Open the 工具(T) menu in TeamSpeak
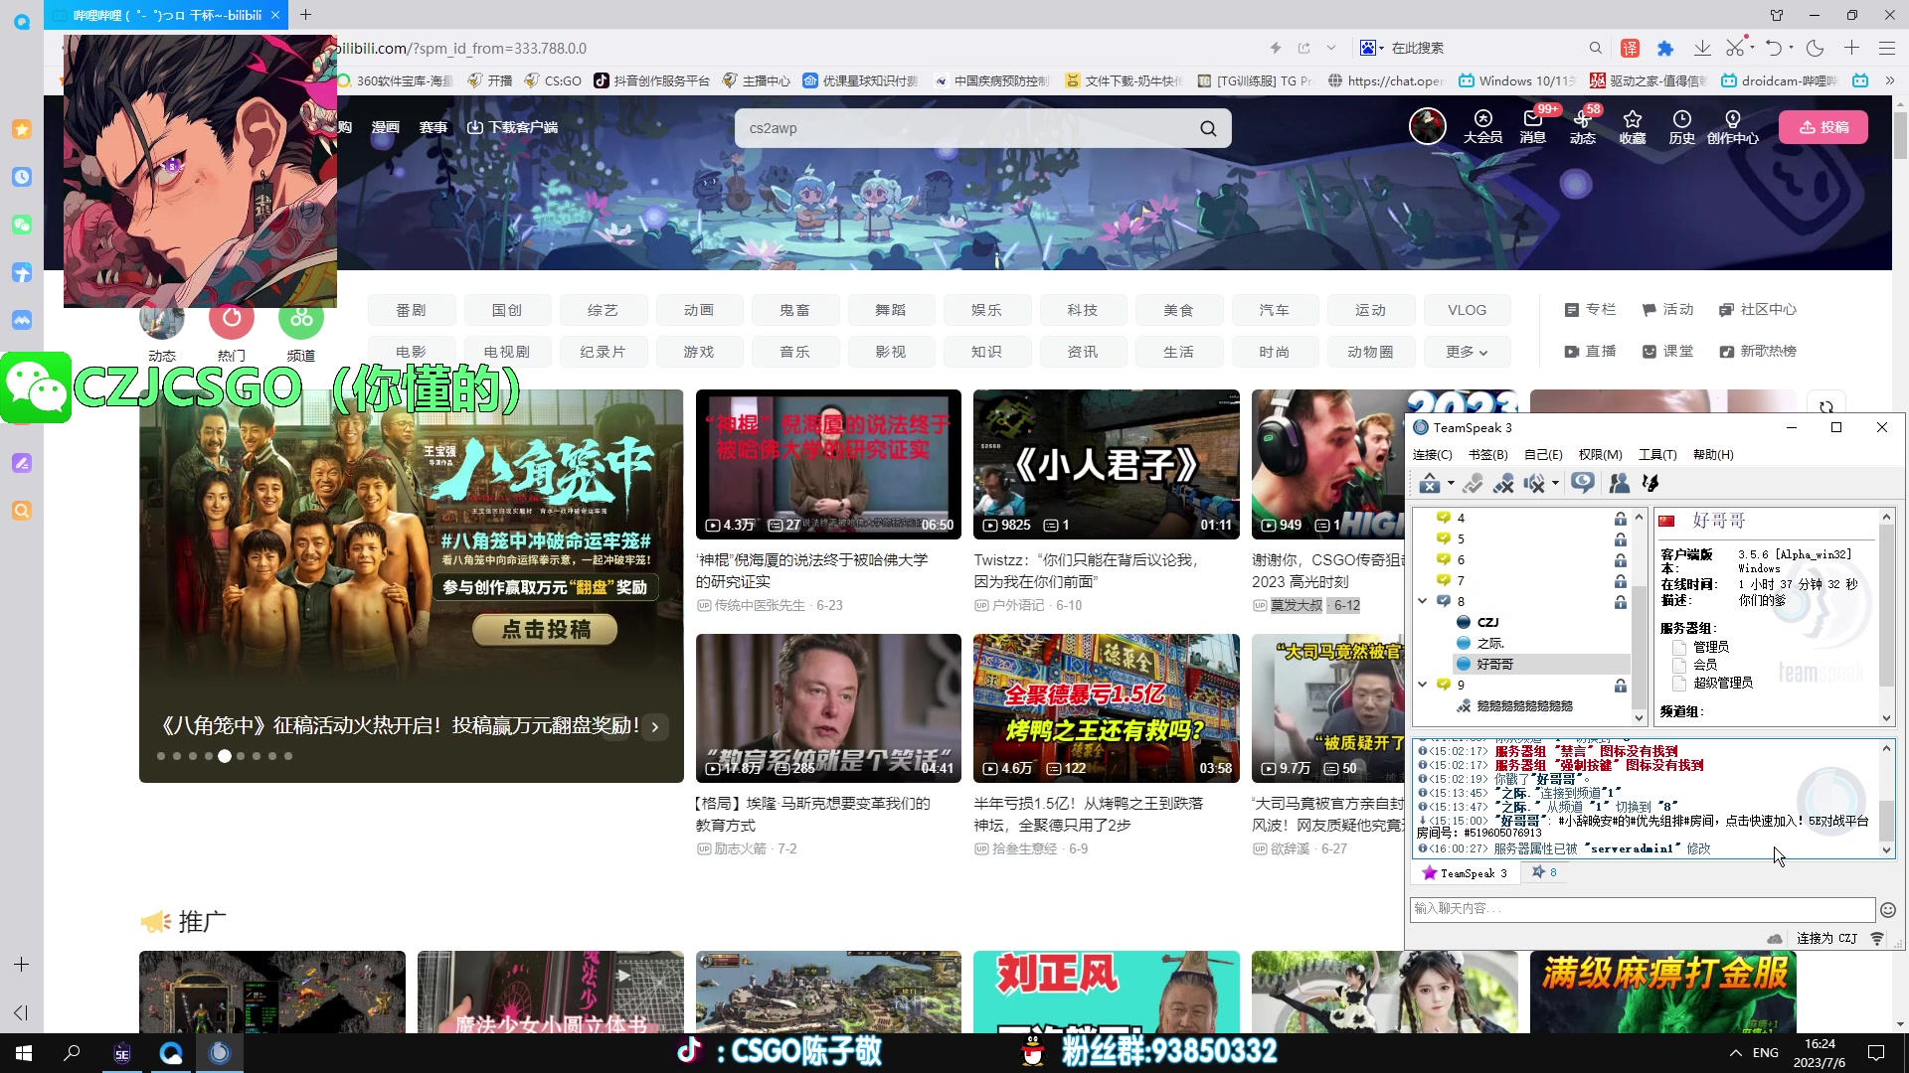Viewport: 1909px width, 1073px height. click(x=1656, y=454)
